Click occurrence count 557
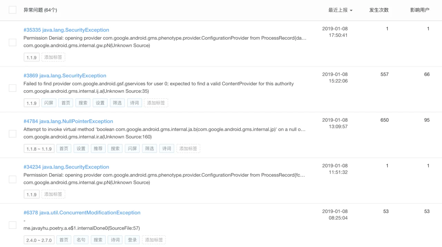 [384, 74]
